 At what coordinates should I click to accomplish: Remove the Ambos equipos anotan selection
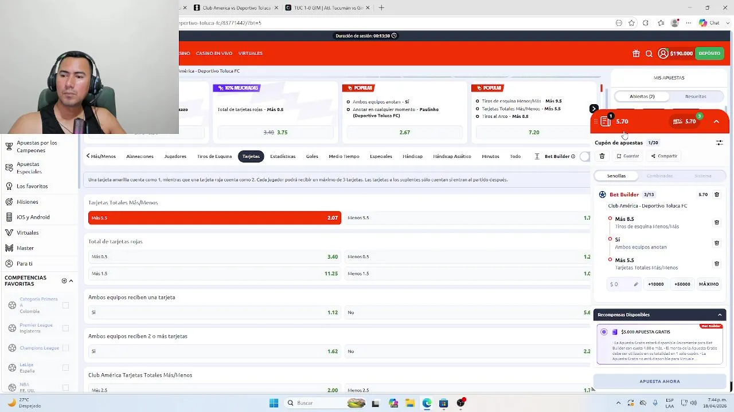717,243
